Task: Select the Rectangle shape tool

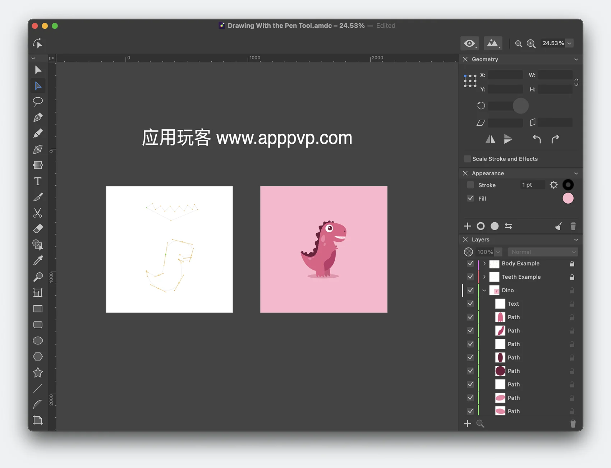Action: [38, 309]
